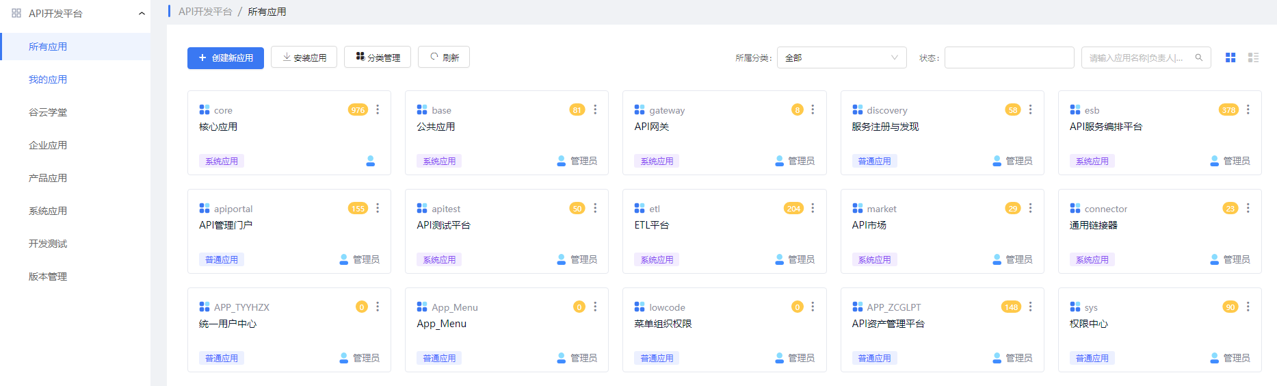Click the 976 badge on core card
The height and width of the screenshot is (386, 1277).
[x=358, y=110]
